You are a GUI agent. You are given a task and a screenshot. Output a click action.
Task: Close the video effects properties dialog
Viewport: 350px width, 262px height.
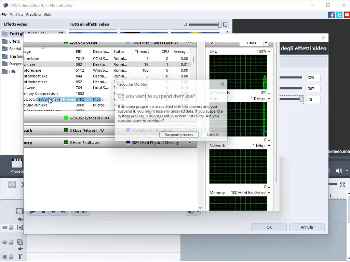point(323,38)
